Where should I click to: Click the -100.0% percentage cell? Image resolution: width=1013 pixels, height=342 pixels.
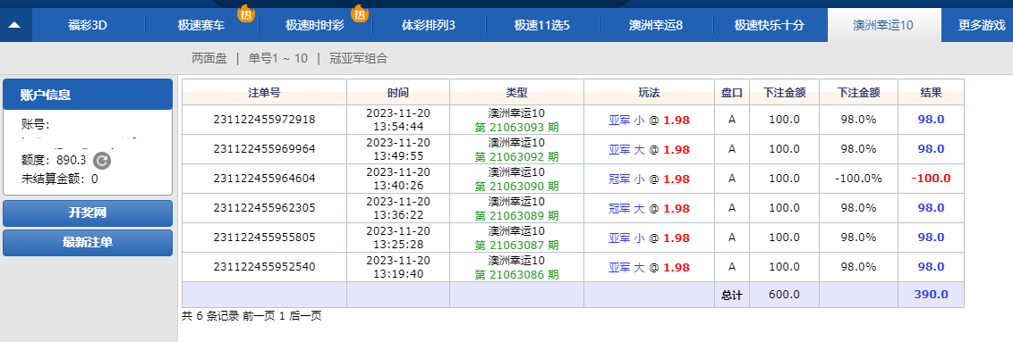click(858, 179)
